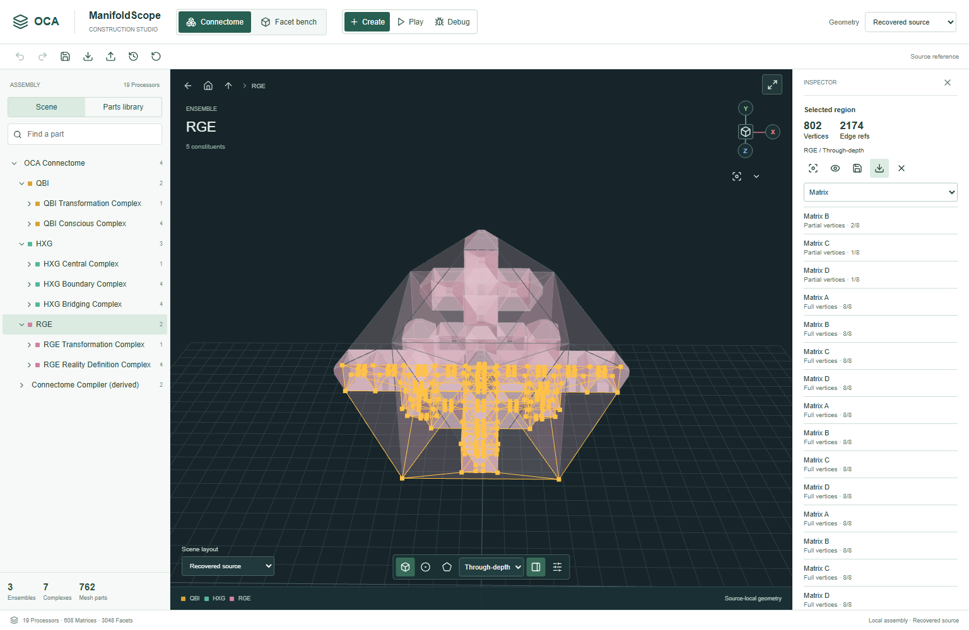Click the Debug button

[452, 22]
